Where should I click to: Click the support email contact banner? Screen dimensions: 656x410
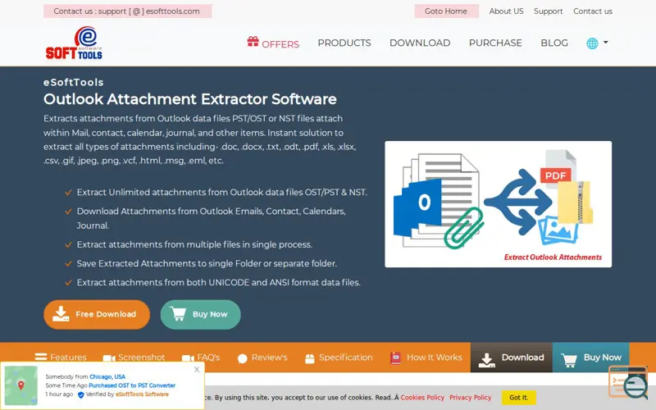pyautogui.click(x=128, y=11)
